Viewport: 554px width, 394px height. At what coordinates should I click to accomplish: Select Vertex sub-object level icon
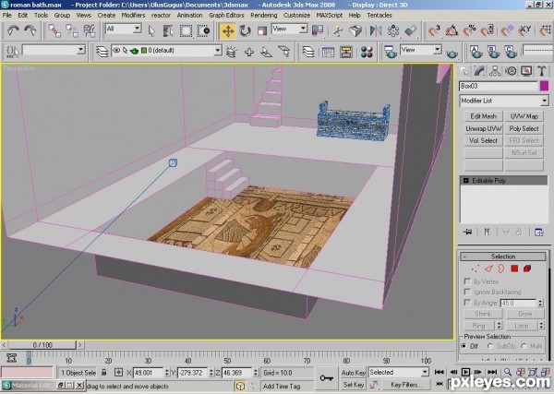476,269
